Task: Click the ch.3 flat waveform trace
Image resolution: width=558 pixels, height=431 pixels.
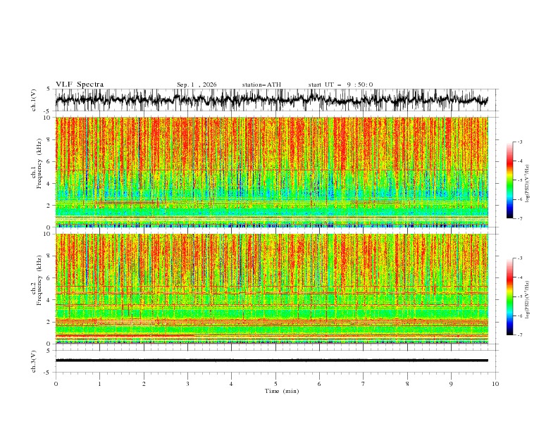Action: click(x=272, y=361)
